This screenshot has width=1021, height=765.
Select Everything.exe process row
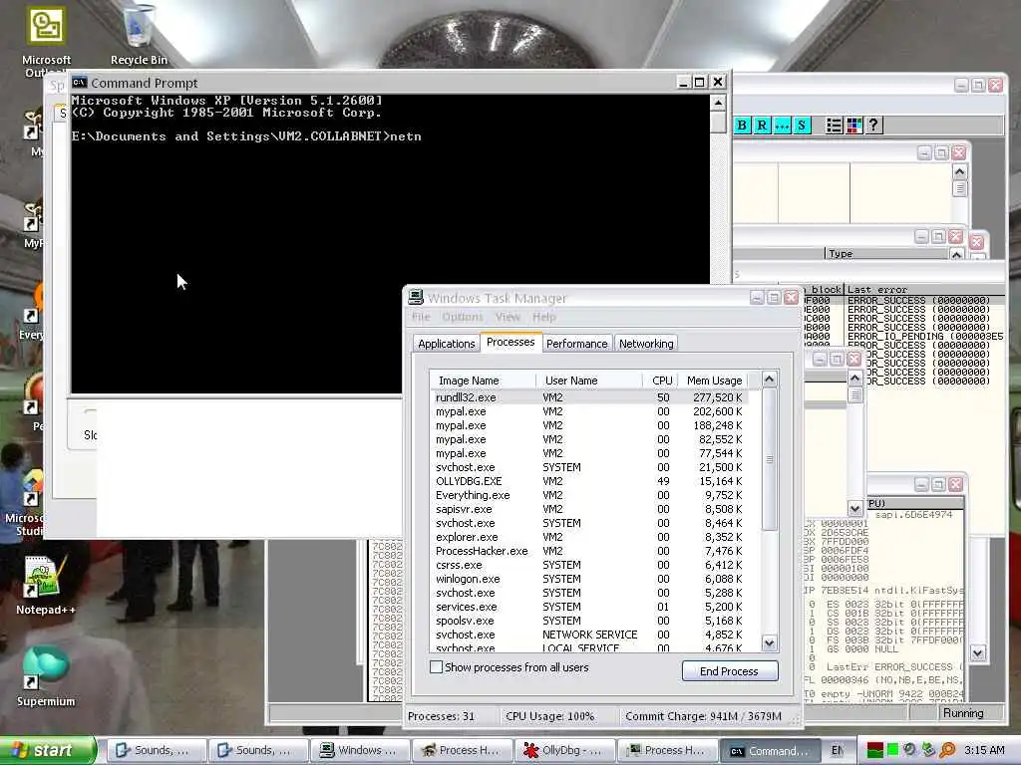tap(589, 495)
